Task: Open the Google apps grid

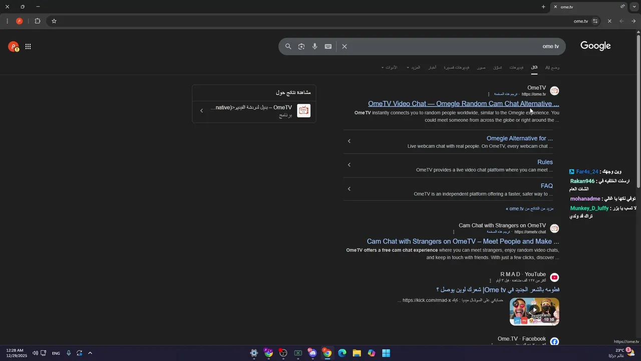Action: pos(28,47)
